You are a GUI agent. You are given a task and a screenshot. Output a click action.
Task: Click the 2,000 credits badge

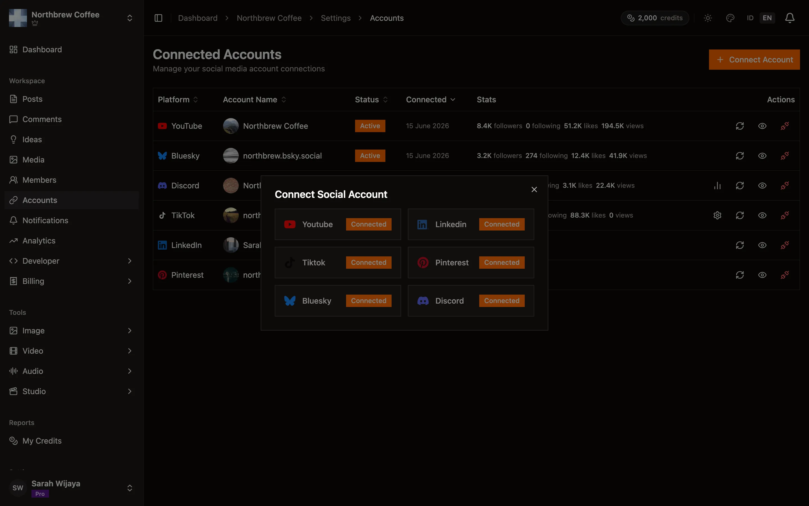pyautogui.click(x=655, y=18)
